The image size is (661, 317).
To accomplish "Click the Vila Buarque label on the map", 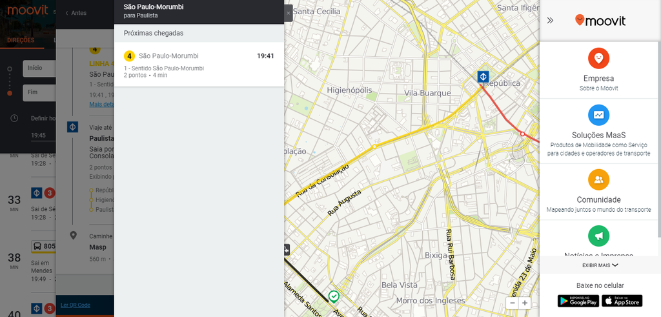I will (x=427, y=93).
